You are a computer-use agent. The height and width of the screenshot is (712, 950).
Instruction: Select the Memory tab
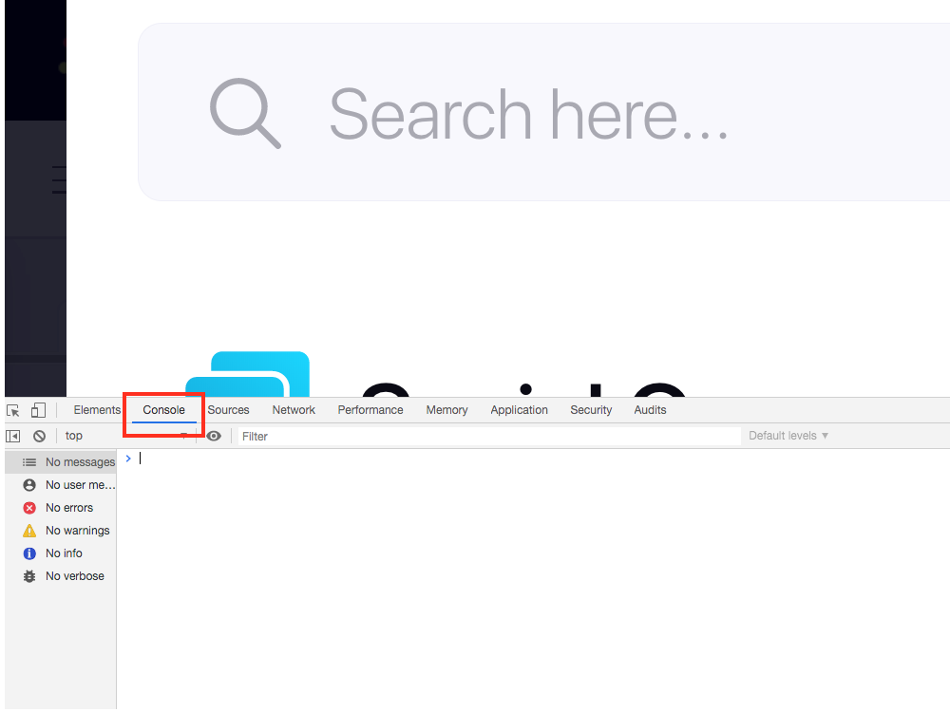[x=447, y=410]
